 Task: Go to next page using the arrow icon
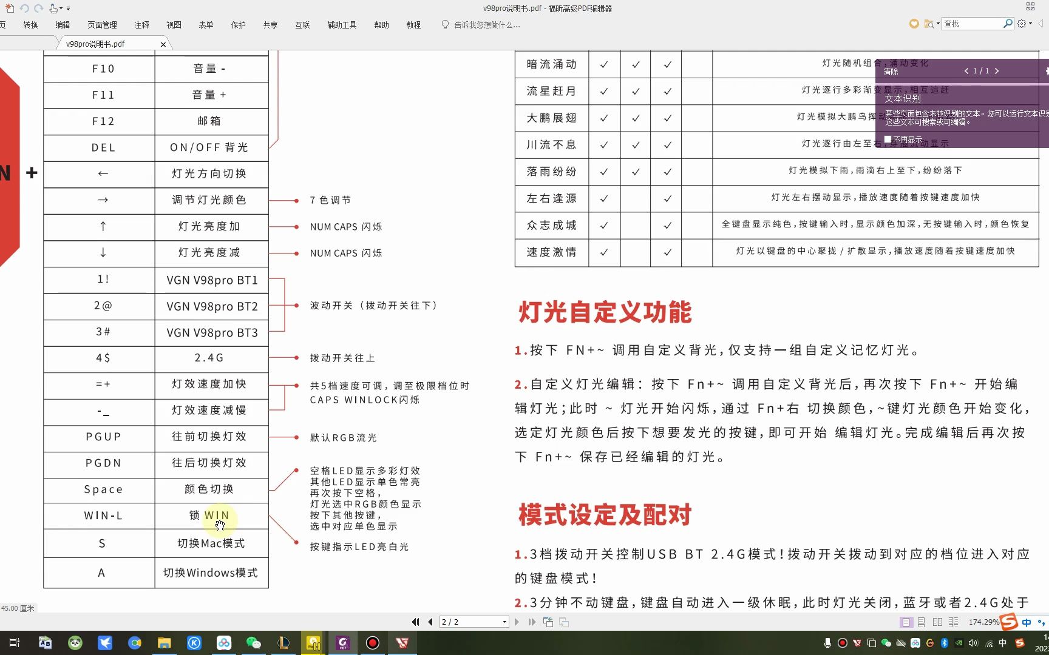[x=517, y=622]
